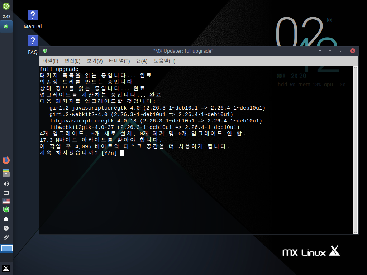Click the terminal vertical scrollbar
This screenshot has width=367, height=275.
tap(356, 150)
